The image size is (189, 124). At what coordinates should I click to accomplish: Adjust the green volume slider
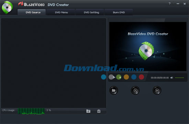179,78
